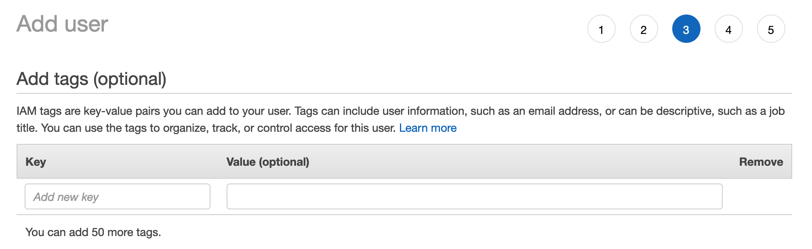Click the divider line below tag inputs
This screenshot has width=812, height=249.
404,215
